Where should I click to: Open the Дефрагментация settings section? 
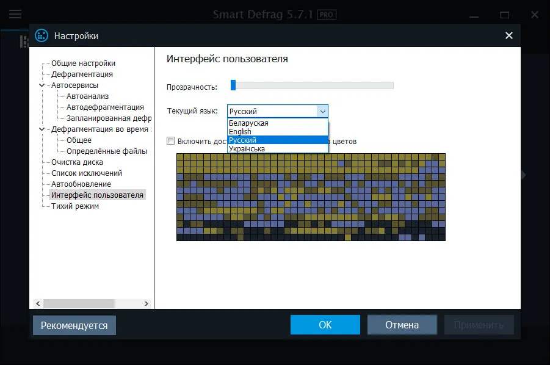pos(82,74)
